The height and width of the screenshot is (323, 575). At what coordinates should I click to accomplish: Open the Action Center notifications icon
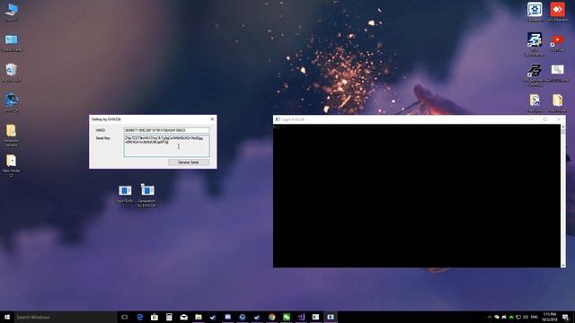(566, 317)
